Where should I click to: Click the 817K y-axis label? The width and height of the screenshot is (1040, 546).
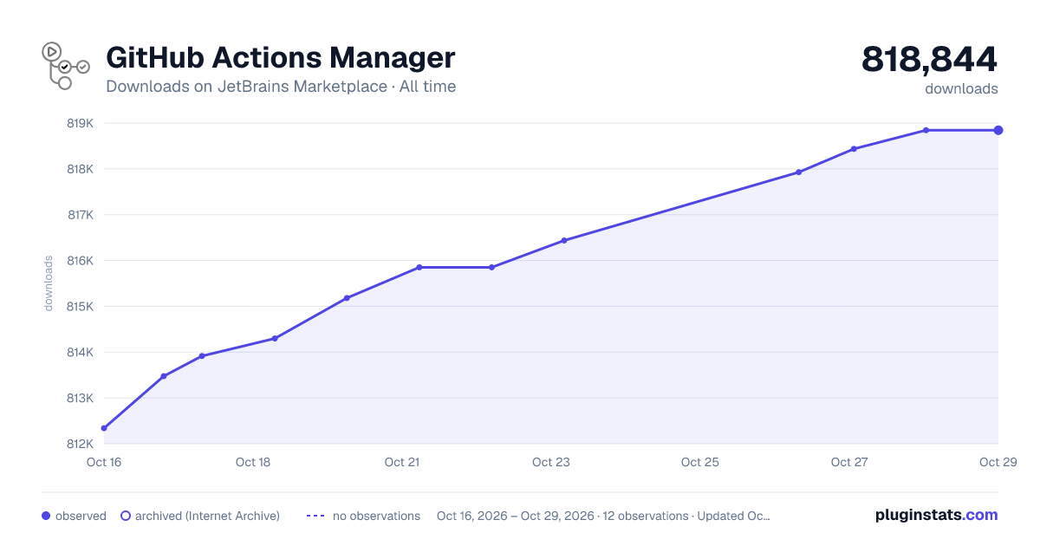pyautogui.click(x=80, y=215)
